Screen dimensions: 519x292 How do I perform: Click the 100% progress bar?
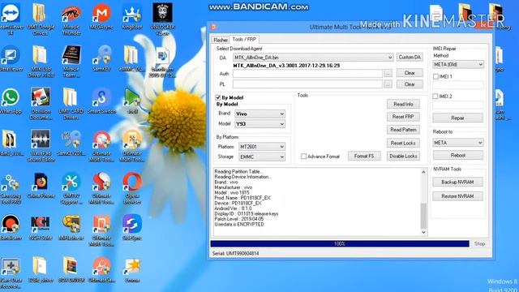click(340, 243)
